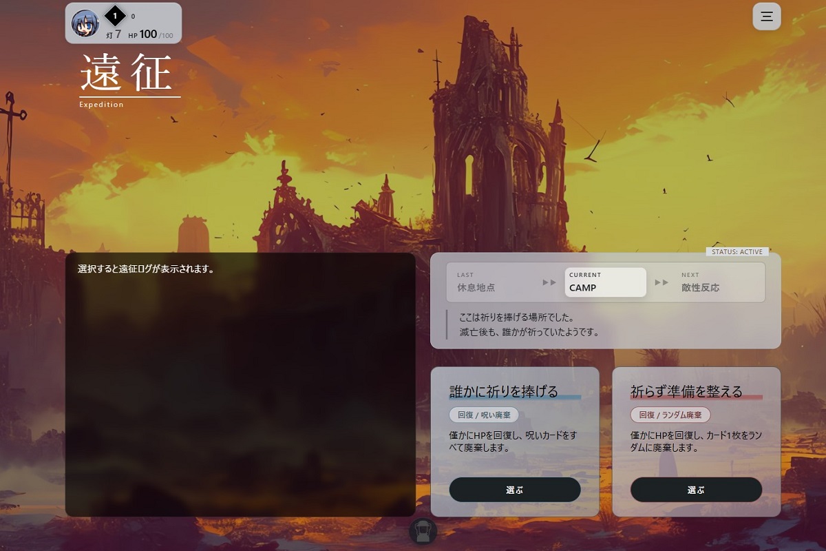Click the 回復 / 呪い廃棄 tag
This screenshot has width=826, height=551.
(x=484, y=415)
